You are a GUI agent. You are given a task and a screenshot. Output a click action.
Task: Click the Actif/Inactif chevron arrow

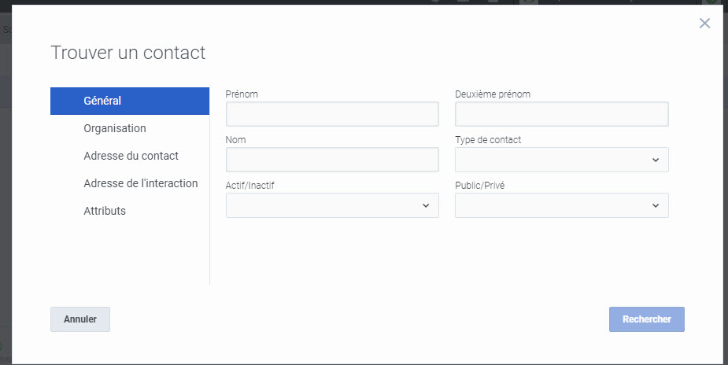[x=426, y=205]
